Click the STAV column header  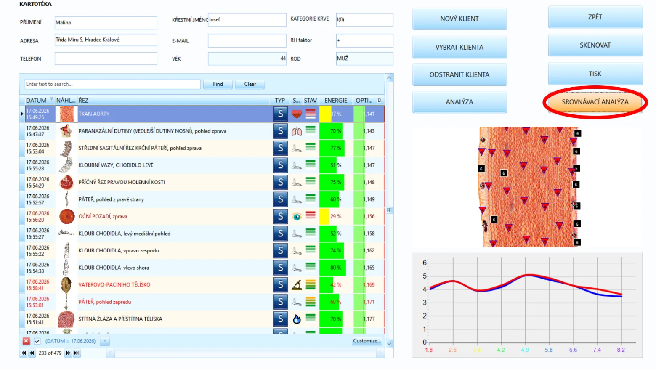pyautogui.click(x=311, y=101)
